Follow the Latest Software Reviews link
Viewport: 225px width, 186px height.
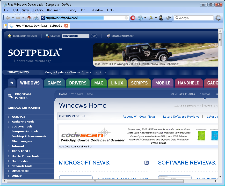181,117
